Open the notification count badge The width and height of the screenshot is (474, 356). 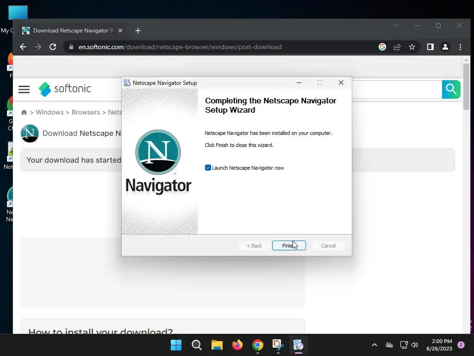tap(461, 345)
